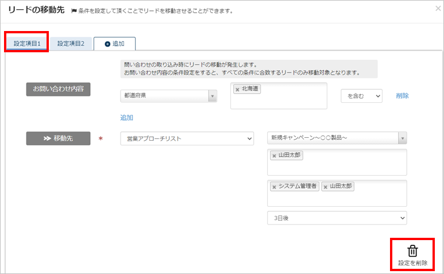Viewport: 444px width, 274px height.
Task: Click the 追加 link below the condition
Action: (x=126, y=118)
